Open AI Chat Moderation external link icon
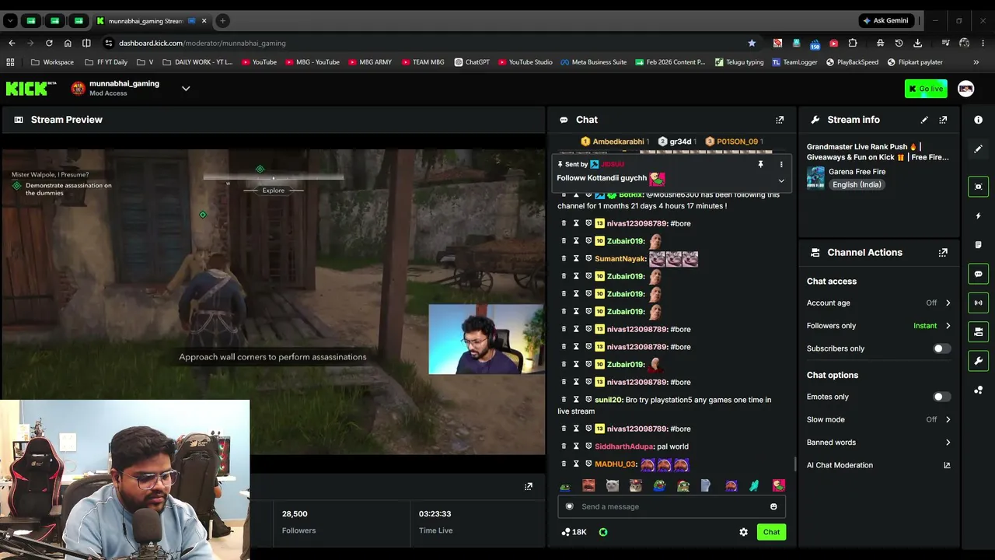Screen dimensions: 995x560 pos(947,465)
